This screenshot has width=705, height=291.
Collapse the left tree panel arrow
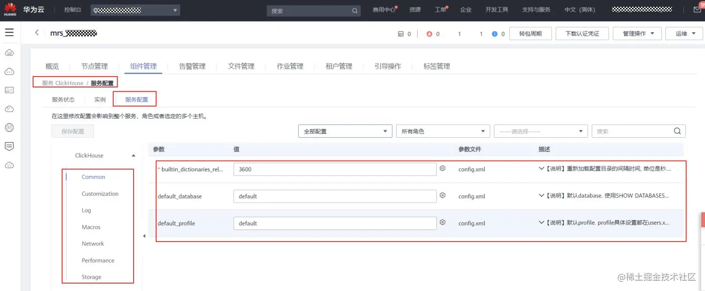coord(144,236)
